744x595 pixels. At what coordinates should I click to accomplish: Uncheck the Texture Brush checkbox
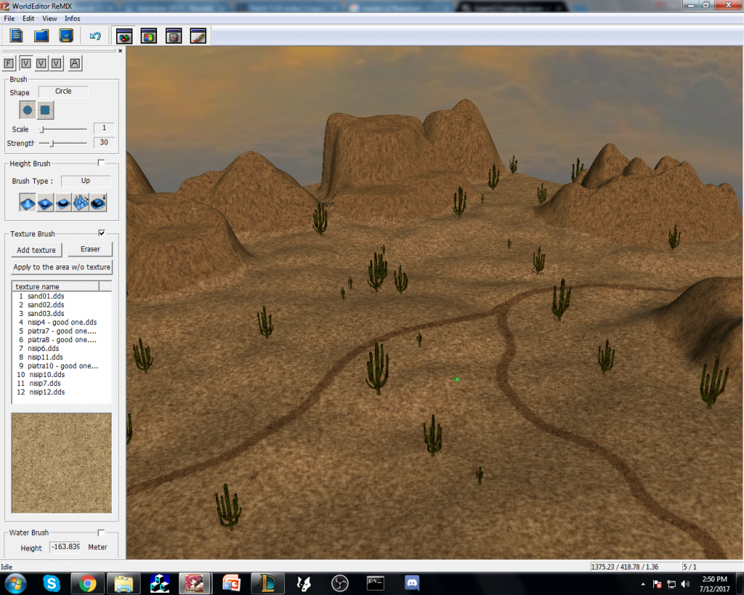pyautogui.click(x=101, y=233)
